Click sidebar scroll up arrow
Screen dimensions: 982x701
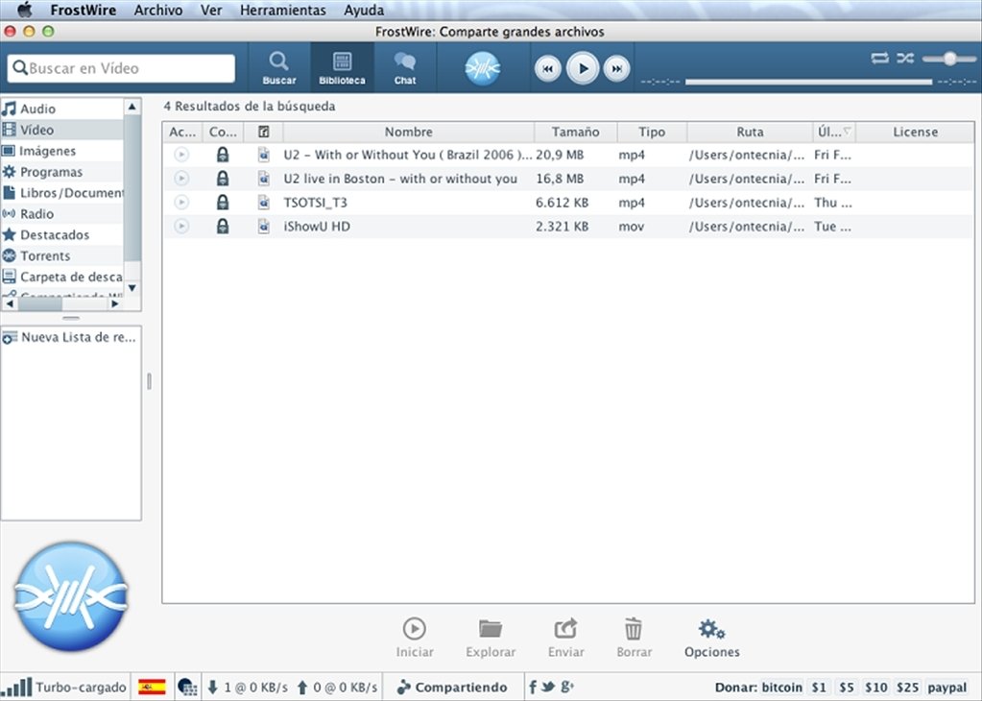coord(132,107)
